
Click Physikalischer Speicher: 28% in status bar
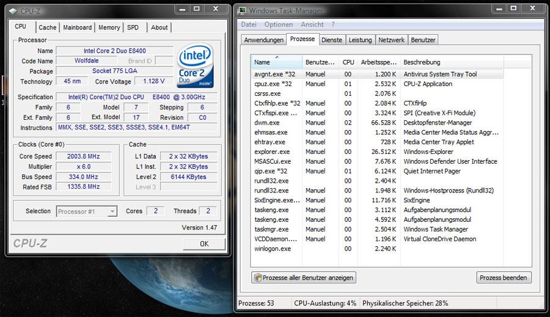[405, 304]
